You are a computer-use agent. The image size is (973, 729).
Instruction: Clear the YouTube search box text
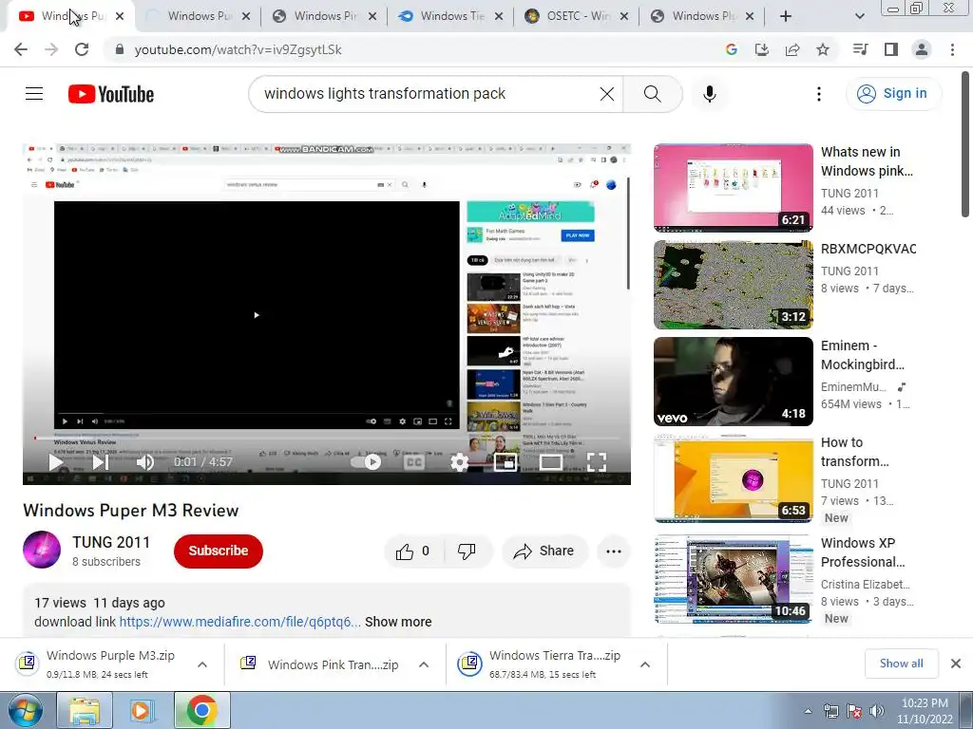click(x=607, y=94)
